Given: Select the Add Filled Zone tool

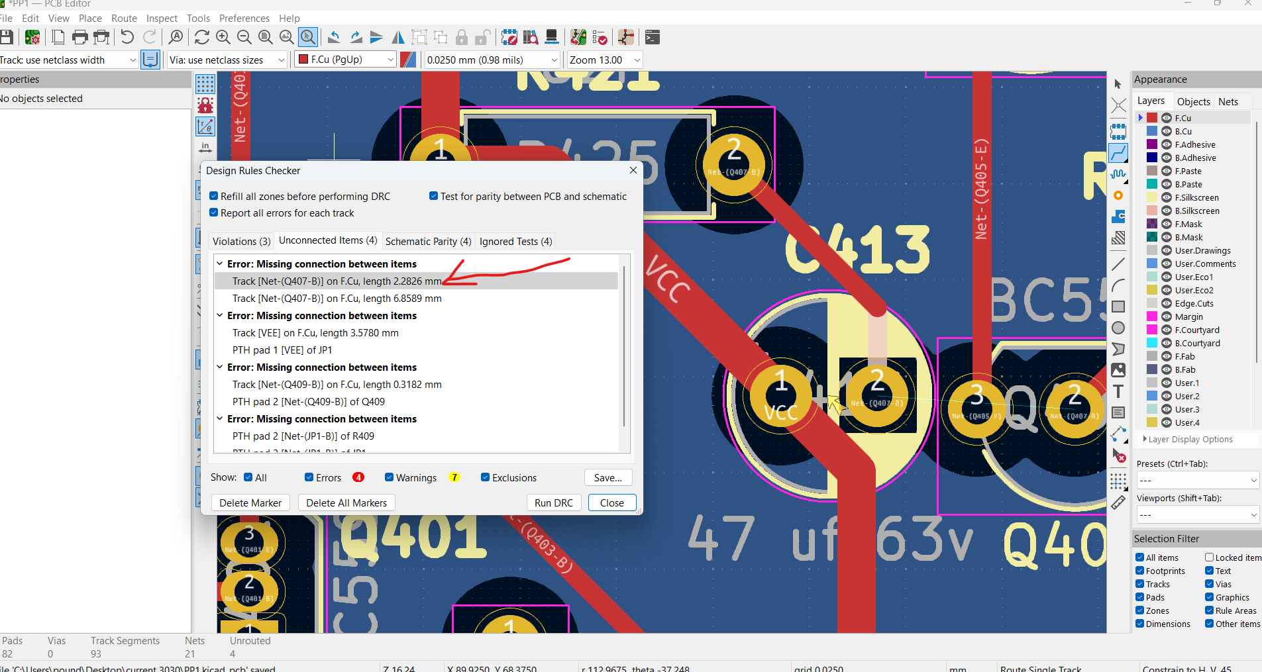Looking at the screenshot, I should [1118, 216].
